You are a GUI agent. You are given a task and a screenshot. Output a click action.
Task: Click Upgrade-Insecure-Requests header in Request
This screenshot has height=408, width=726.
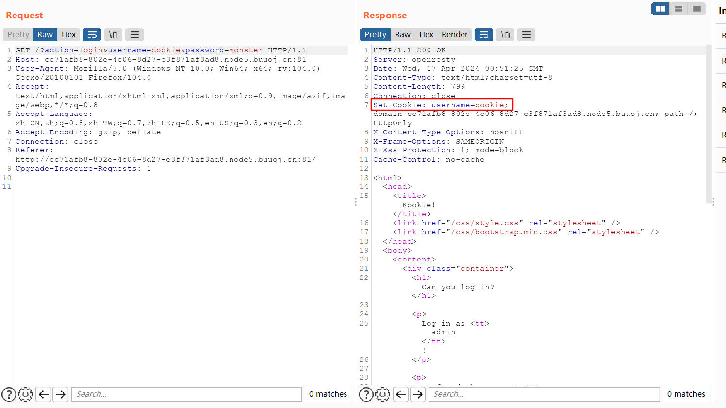pos(83,168)
